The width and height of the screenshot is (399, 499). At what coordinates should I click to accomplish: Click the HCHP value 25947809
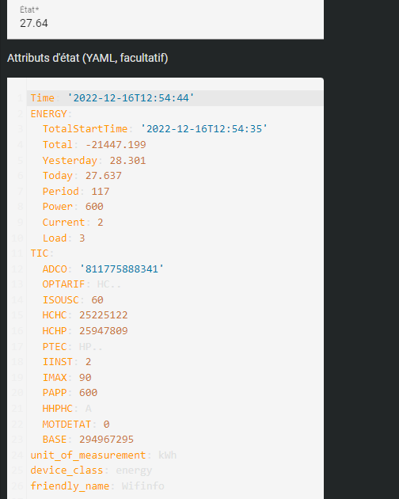[104, 330]
